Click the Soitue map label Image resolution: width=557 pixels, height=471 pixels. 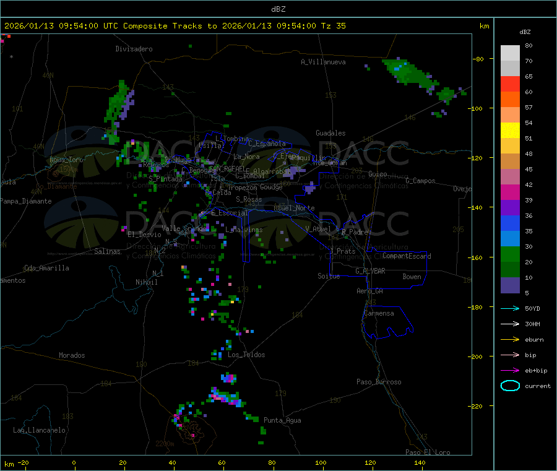tap(329, 276)
